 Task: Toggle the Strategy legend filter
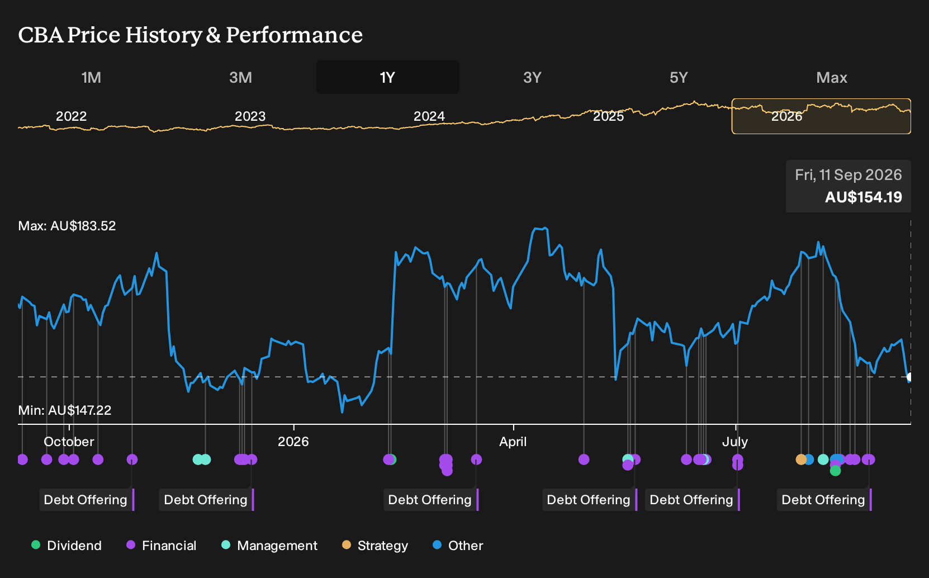click(375, 546)
